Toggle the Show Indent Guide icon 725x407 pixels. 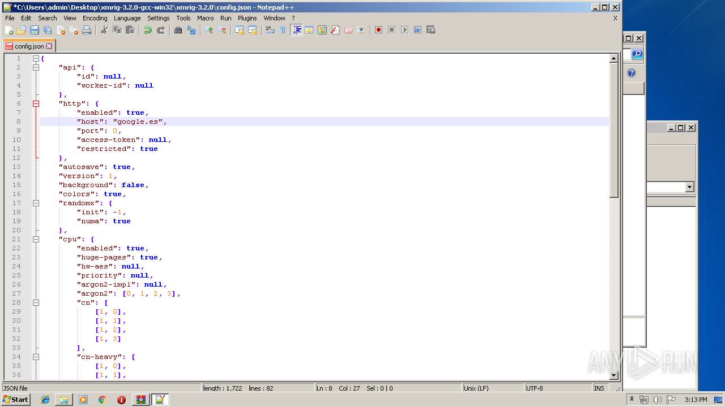(296, 30)
